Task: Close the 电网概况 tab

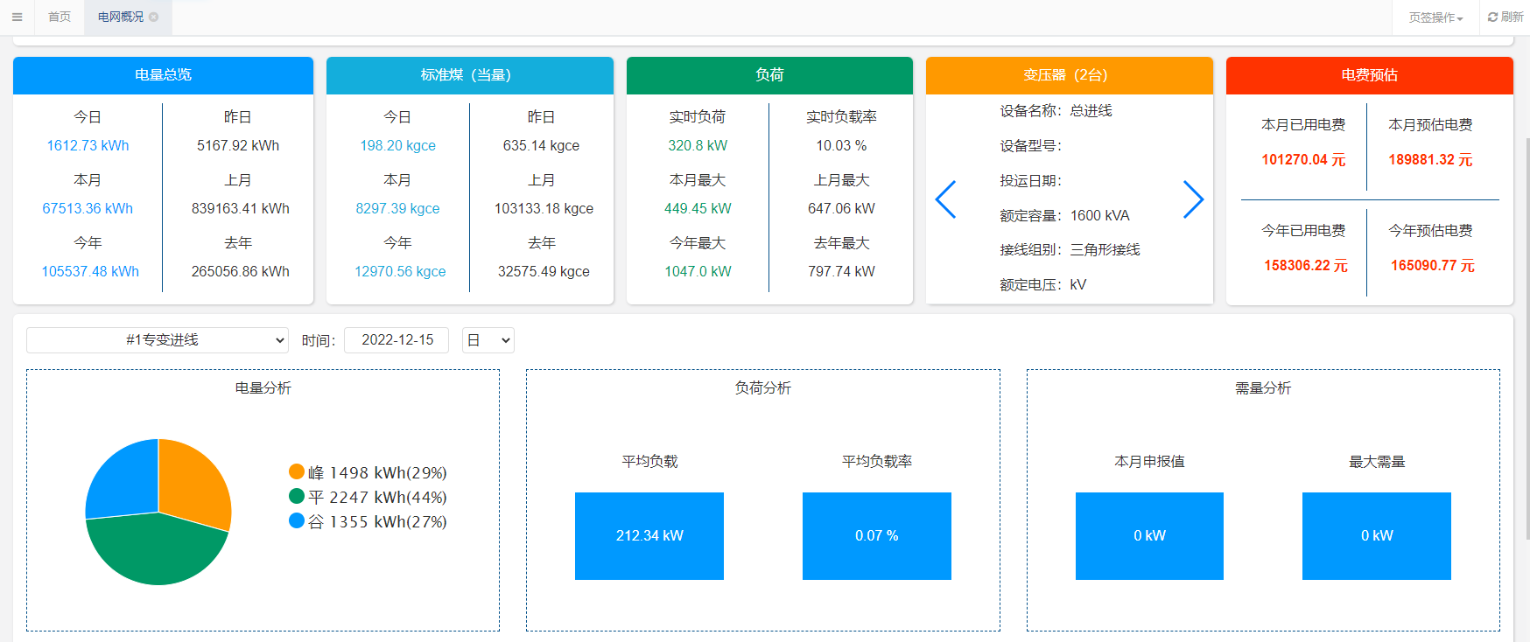Action: point(154,17)
